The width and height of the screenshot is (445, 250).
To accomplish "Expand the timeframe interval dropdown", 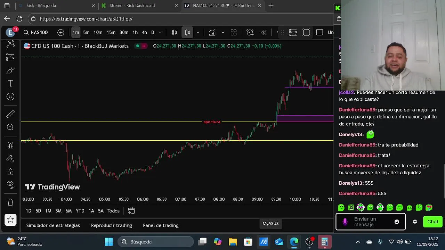I will click(x=160, y=32).
